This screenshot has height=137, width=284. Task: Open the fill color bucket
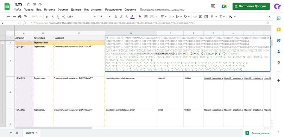tap(140, 17)
